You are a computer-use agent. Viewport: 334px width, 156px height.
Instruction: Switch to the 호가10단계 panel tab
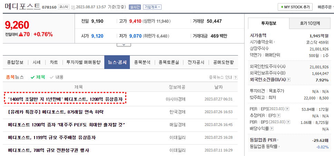point(310,23)
